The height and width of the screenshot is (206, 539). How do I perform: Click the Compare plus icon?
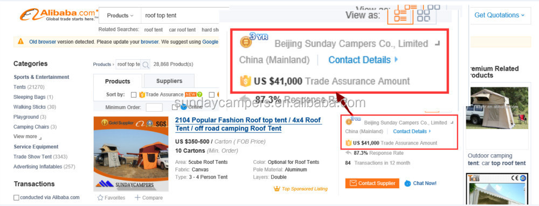tap(137, 197)
